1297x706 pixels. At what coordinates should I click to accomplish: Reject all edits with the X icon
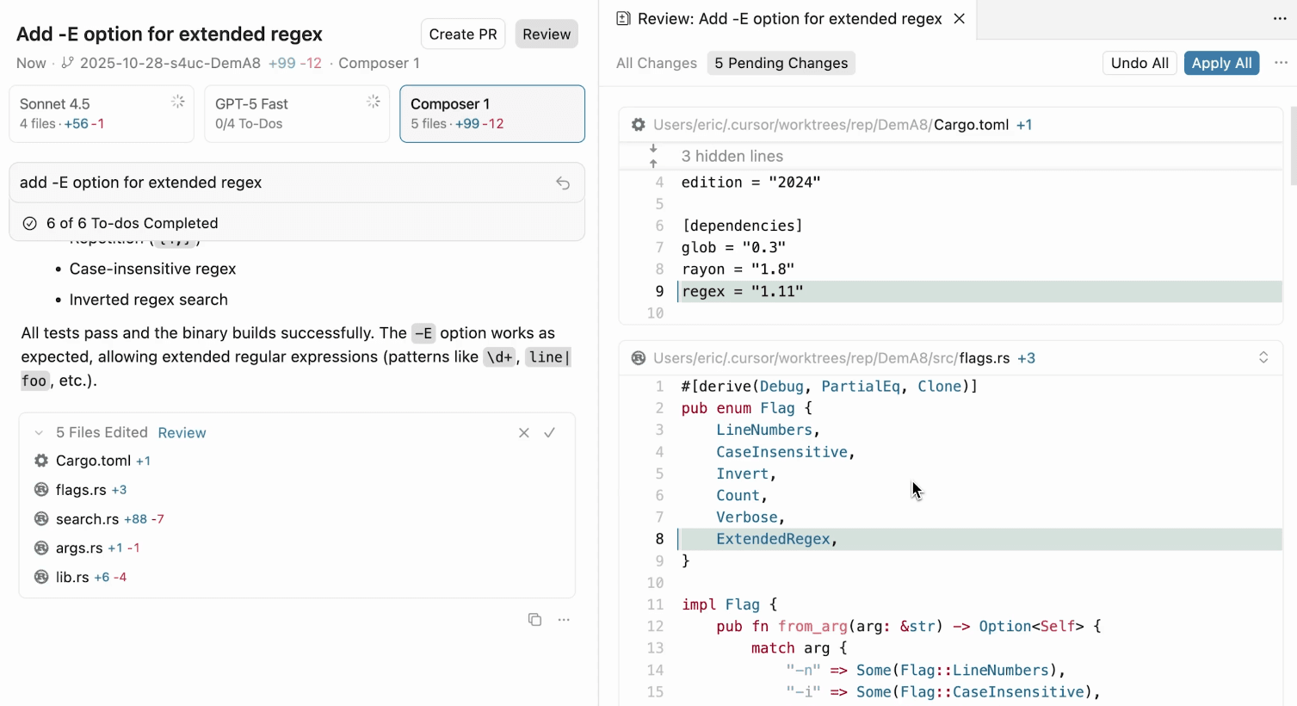click(524, 433)
